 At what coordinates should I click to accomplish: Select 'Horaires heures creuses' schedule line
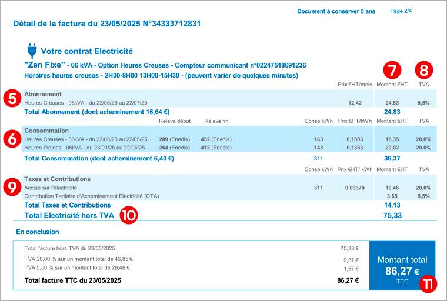pyautogui.click(x=161, y=75)
